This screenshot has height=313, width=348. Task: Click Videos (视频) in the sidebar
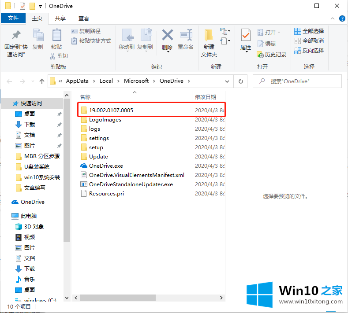25,237
